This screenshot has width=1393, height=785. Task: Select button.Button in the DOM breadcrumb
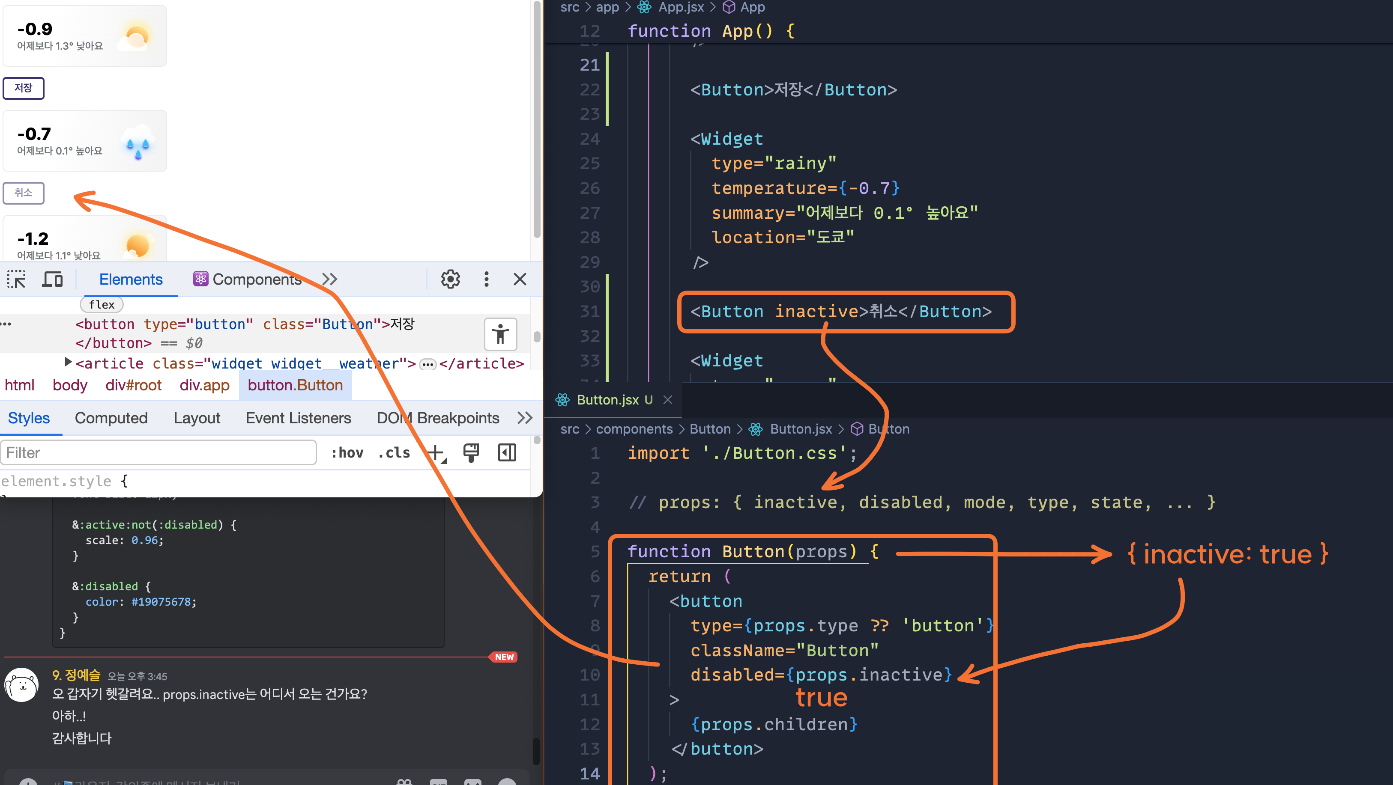point(295,385)
